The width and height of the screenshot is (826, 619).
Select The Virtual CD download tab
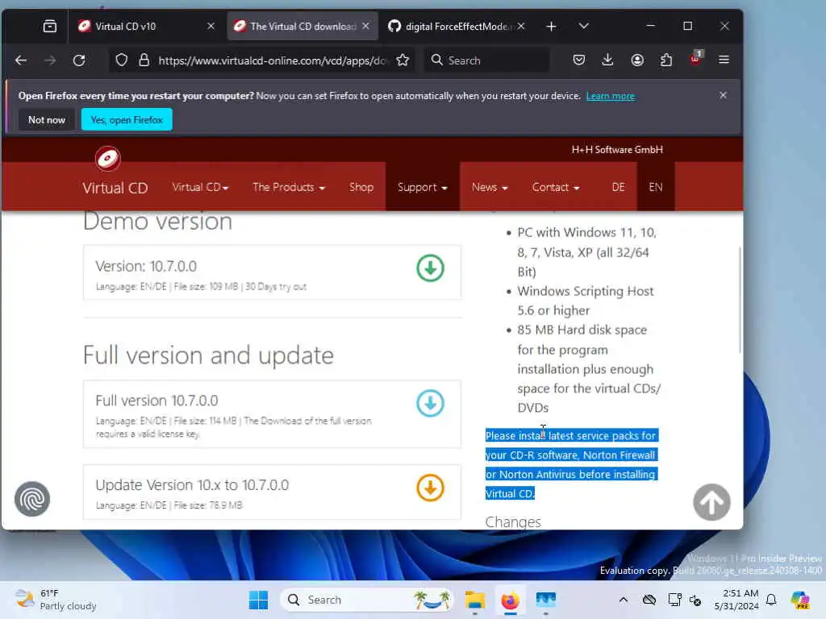[x=302, y=27]
